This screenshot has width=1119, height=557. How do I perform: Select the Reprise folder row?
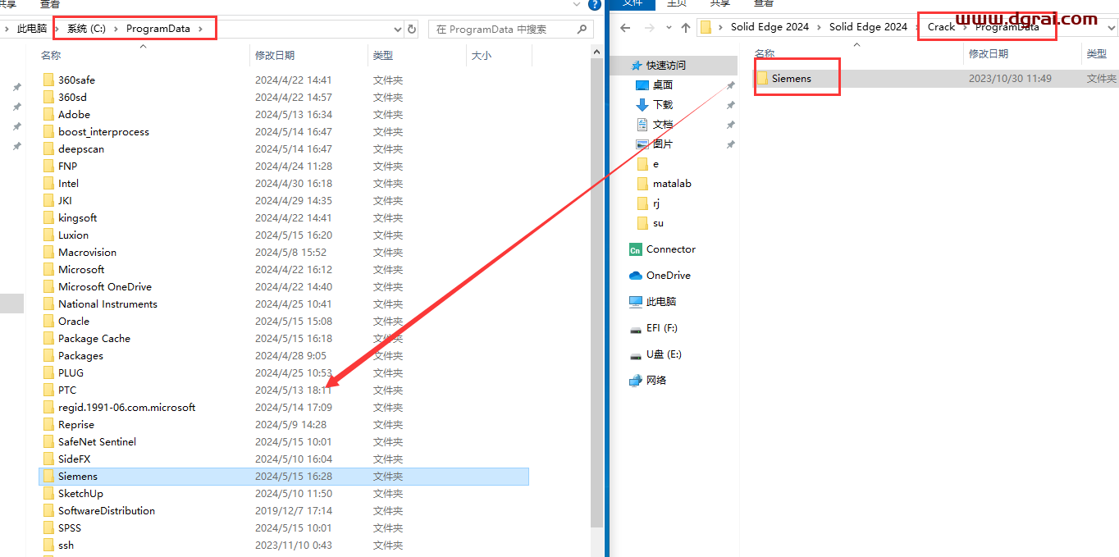point(284,424)
